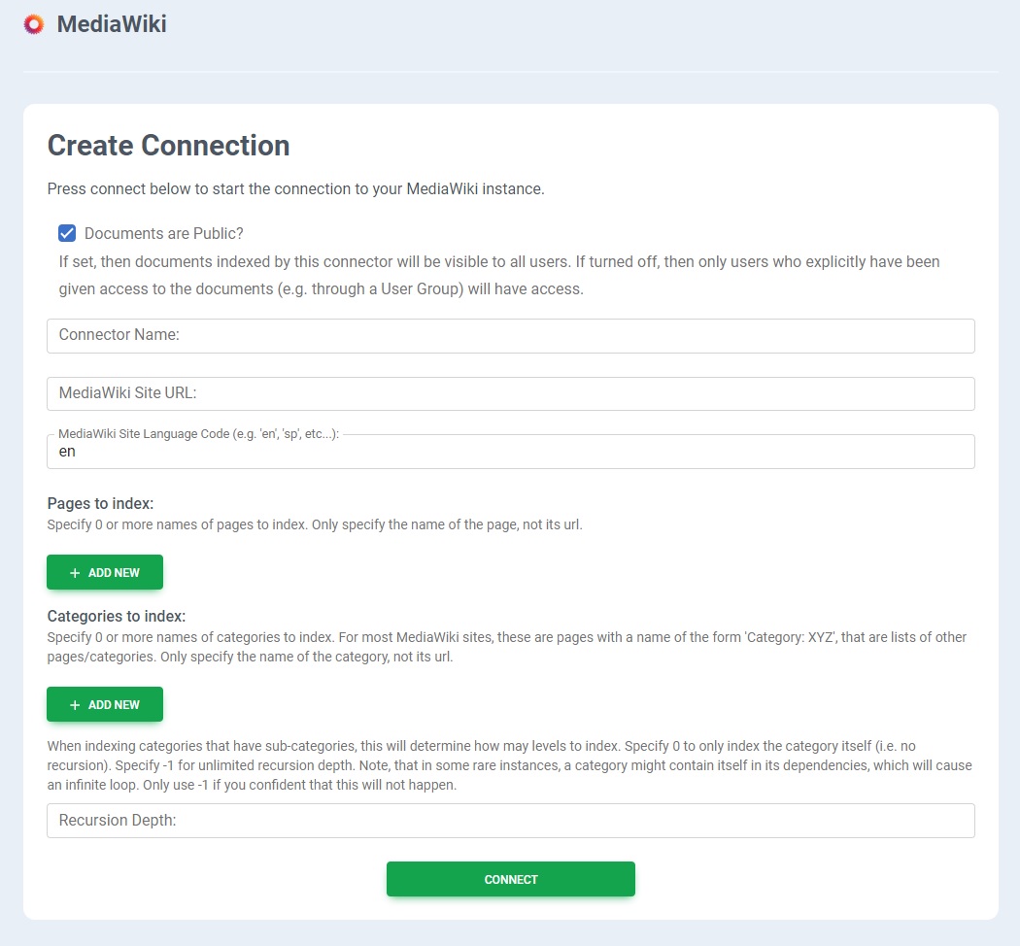This screenshot has width=1020, height=946.
Task: Focus the Connector Name input field
Action: click(x=510, y=336)
